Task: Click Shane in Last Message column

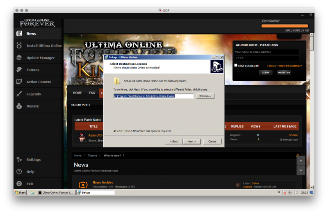Action: [x=293, y=135]
